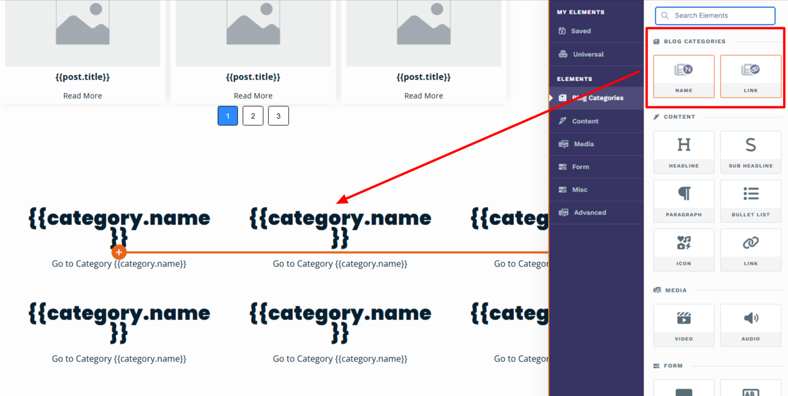Select first post card image placeholder
Screen dimensions: 788x396
(82, 33)
